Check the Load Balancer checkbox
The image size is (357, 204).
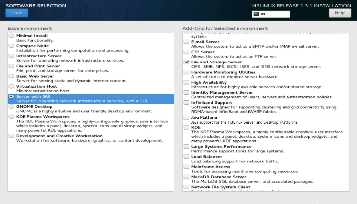click(x=186, y=157)
